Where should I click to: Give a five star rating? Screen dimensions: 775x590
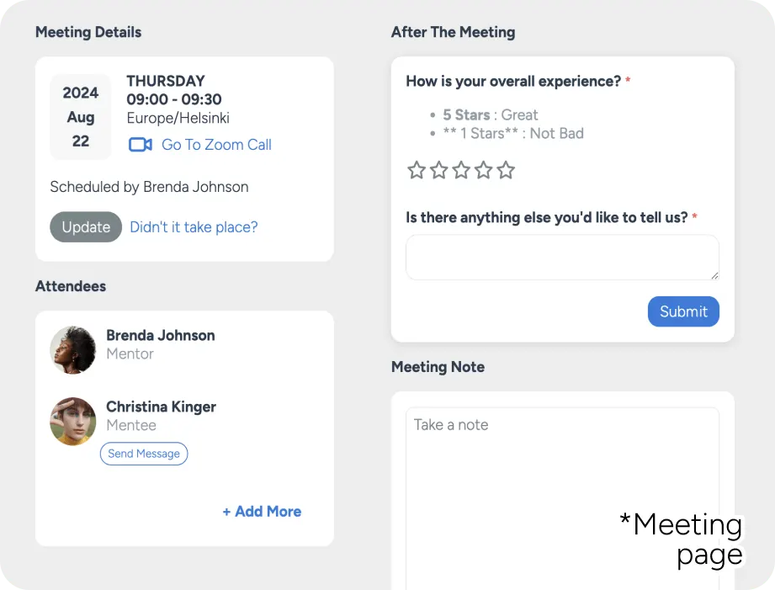click(x=506, y=170)
